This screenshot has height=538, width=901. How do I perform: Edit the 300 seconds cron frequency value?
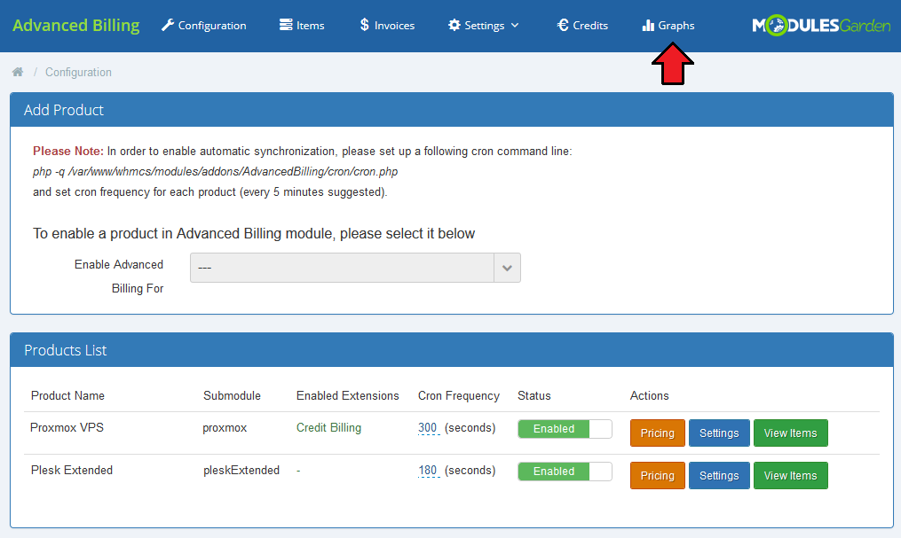[428, 428]
